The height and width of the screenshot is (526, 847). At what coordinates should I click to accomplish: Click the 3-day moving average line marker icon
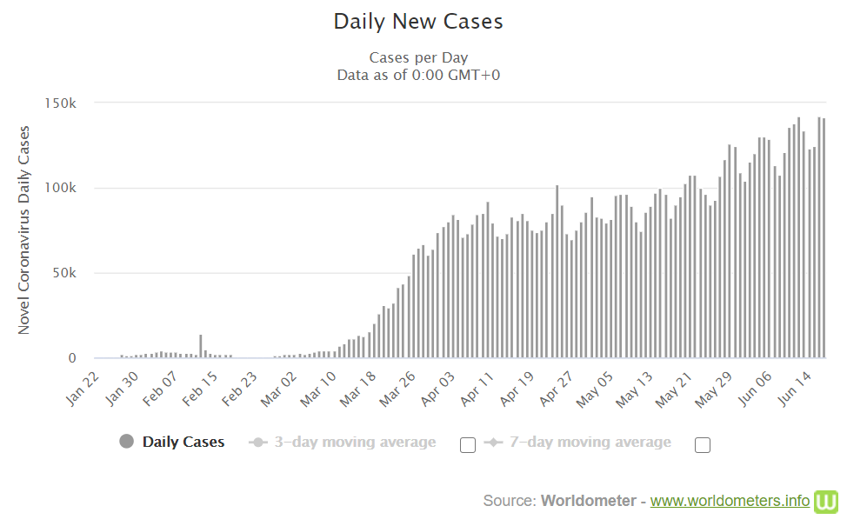[x=257, y=443]
